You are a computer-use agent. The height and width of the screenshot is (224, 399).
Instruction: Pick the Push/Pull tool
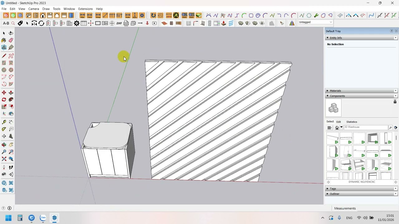tap(11, 92)
